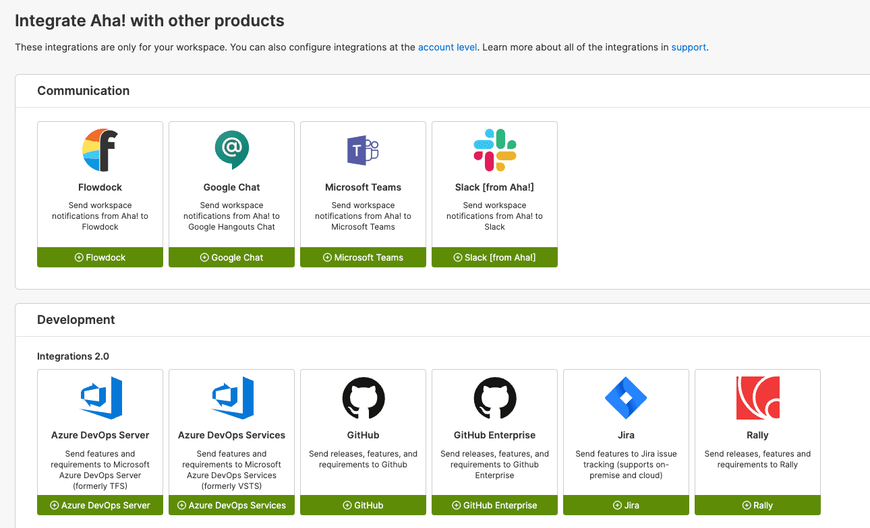Add the GitHub Enterprise integration
The image size is (870, 528).
(x=494, y=505)
